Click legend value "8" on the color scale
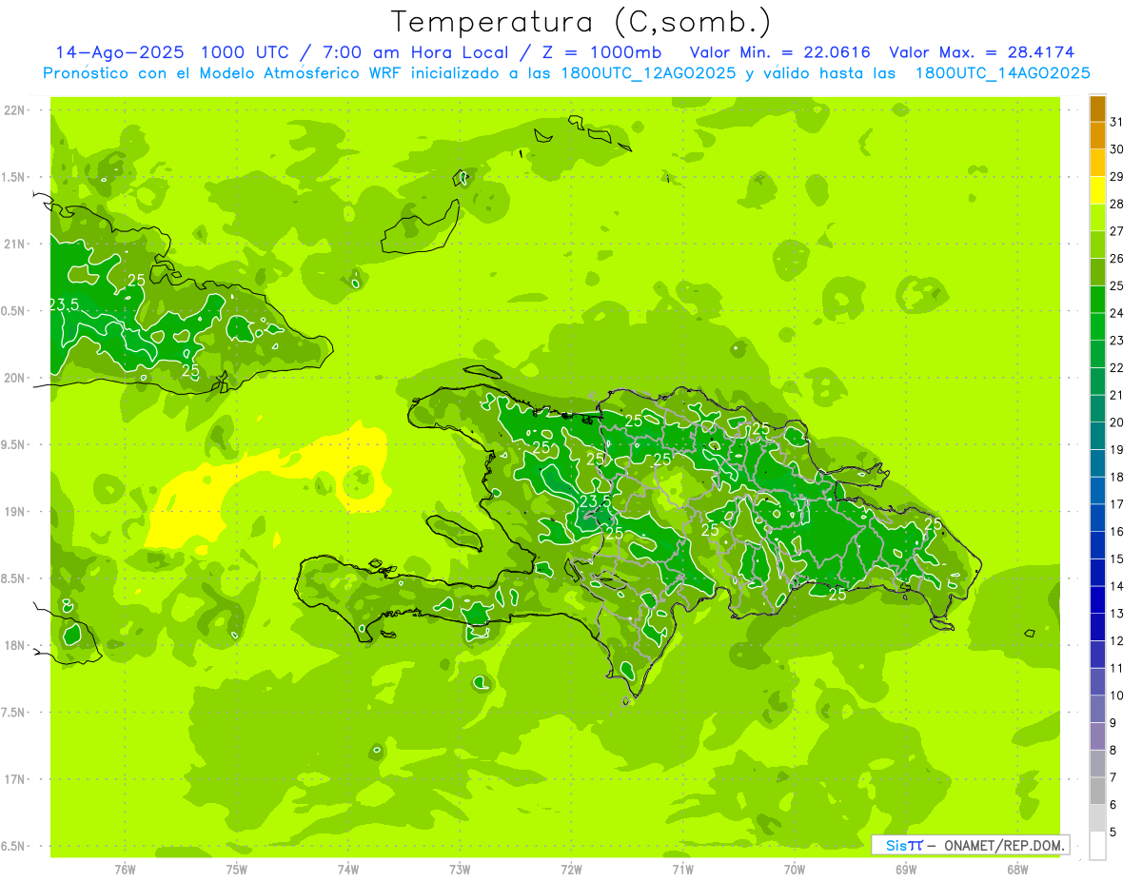Image resolution: width=1142 pixels, height=882 pixels. (x=1113, y=751)
